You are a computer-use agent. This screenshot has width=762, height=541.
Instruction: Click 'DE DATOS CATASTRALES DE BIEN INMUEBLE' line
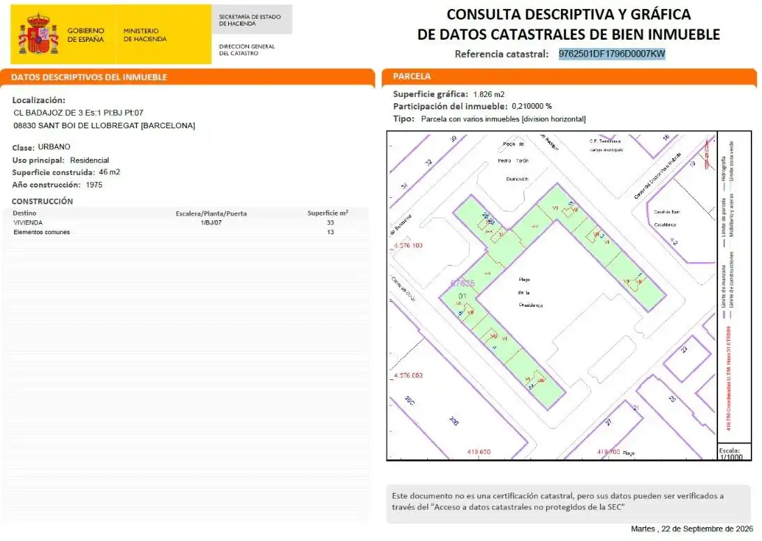point(569,34)
